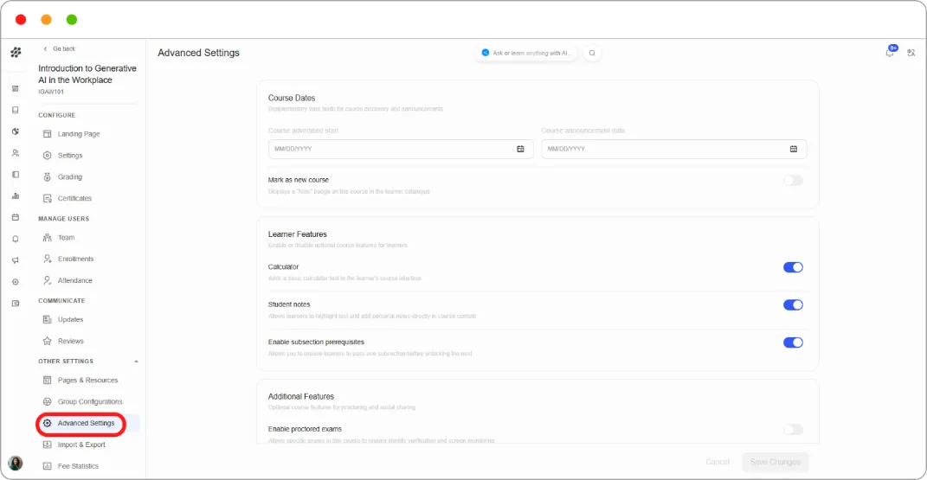Turn off the Calculator toggle
This screenshot has width=927, height=480.
point(793,267)
